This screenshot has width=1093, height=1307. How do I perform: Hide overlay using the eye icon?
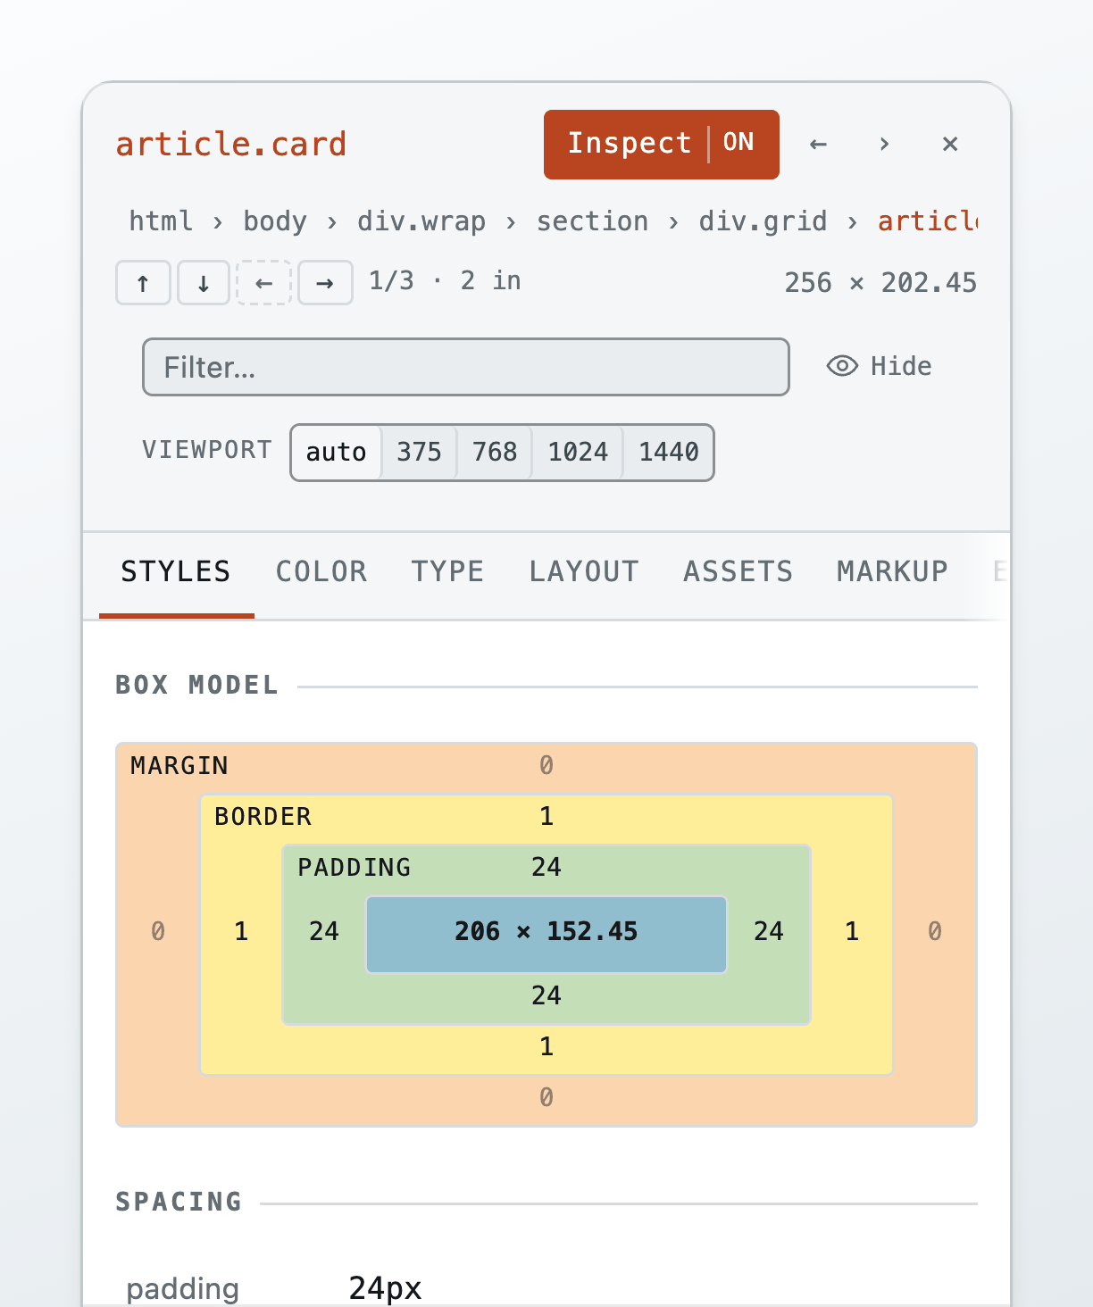coord(880,366)
